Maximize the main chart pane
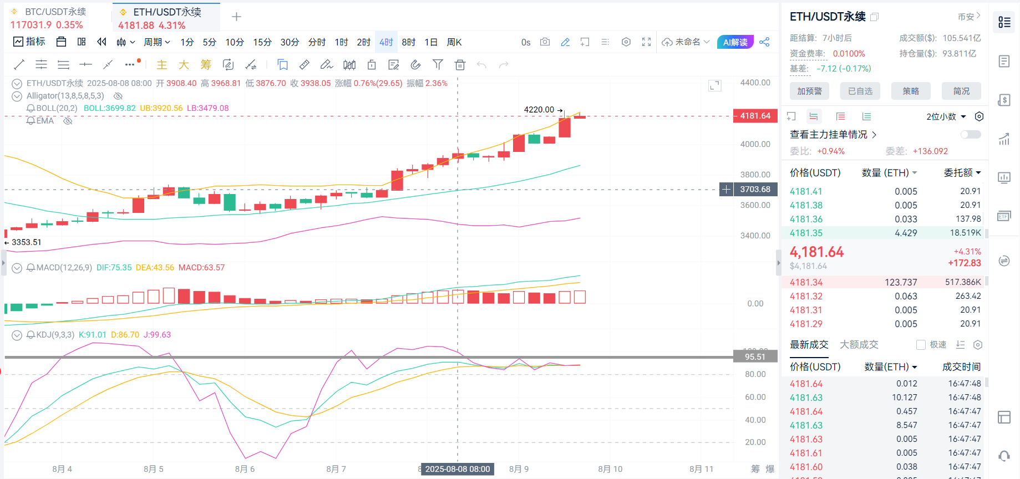This screenshot has height=479, width=1020. 715,85
